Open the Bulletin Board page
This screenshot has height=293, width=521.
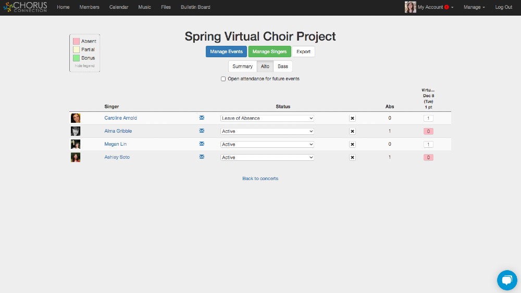point(195,7)
